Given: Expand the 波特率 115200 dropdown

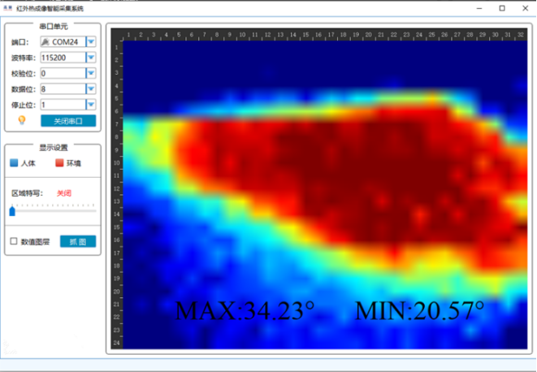Looking at the screenshot, I should tap(91, 58).
